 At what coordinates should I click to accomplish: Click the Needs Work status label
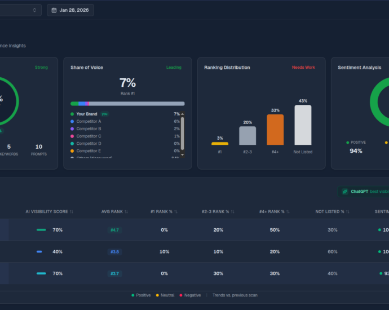[x=303, y=68]
